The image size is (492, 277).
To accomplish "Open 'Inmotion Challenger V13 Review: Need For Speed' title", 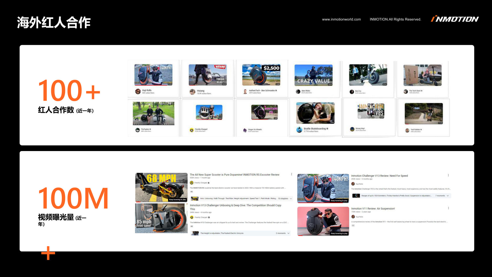I will (380, 176).
